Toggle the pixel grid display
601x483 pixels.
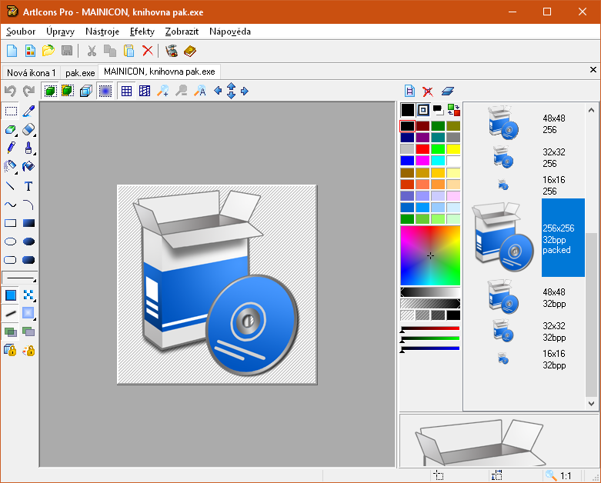click(x=126, y=91)
